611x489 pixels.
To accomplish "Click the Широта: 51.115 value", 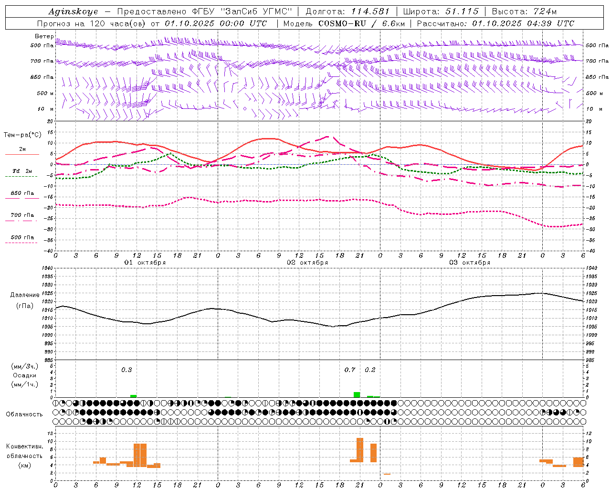I will [441, 11].
